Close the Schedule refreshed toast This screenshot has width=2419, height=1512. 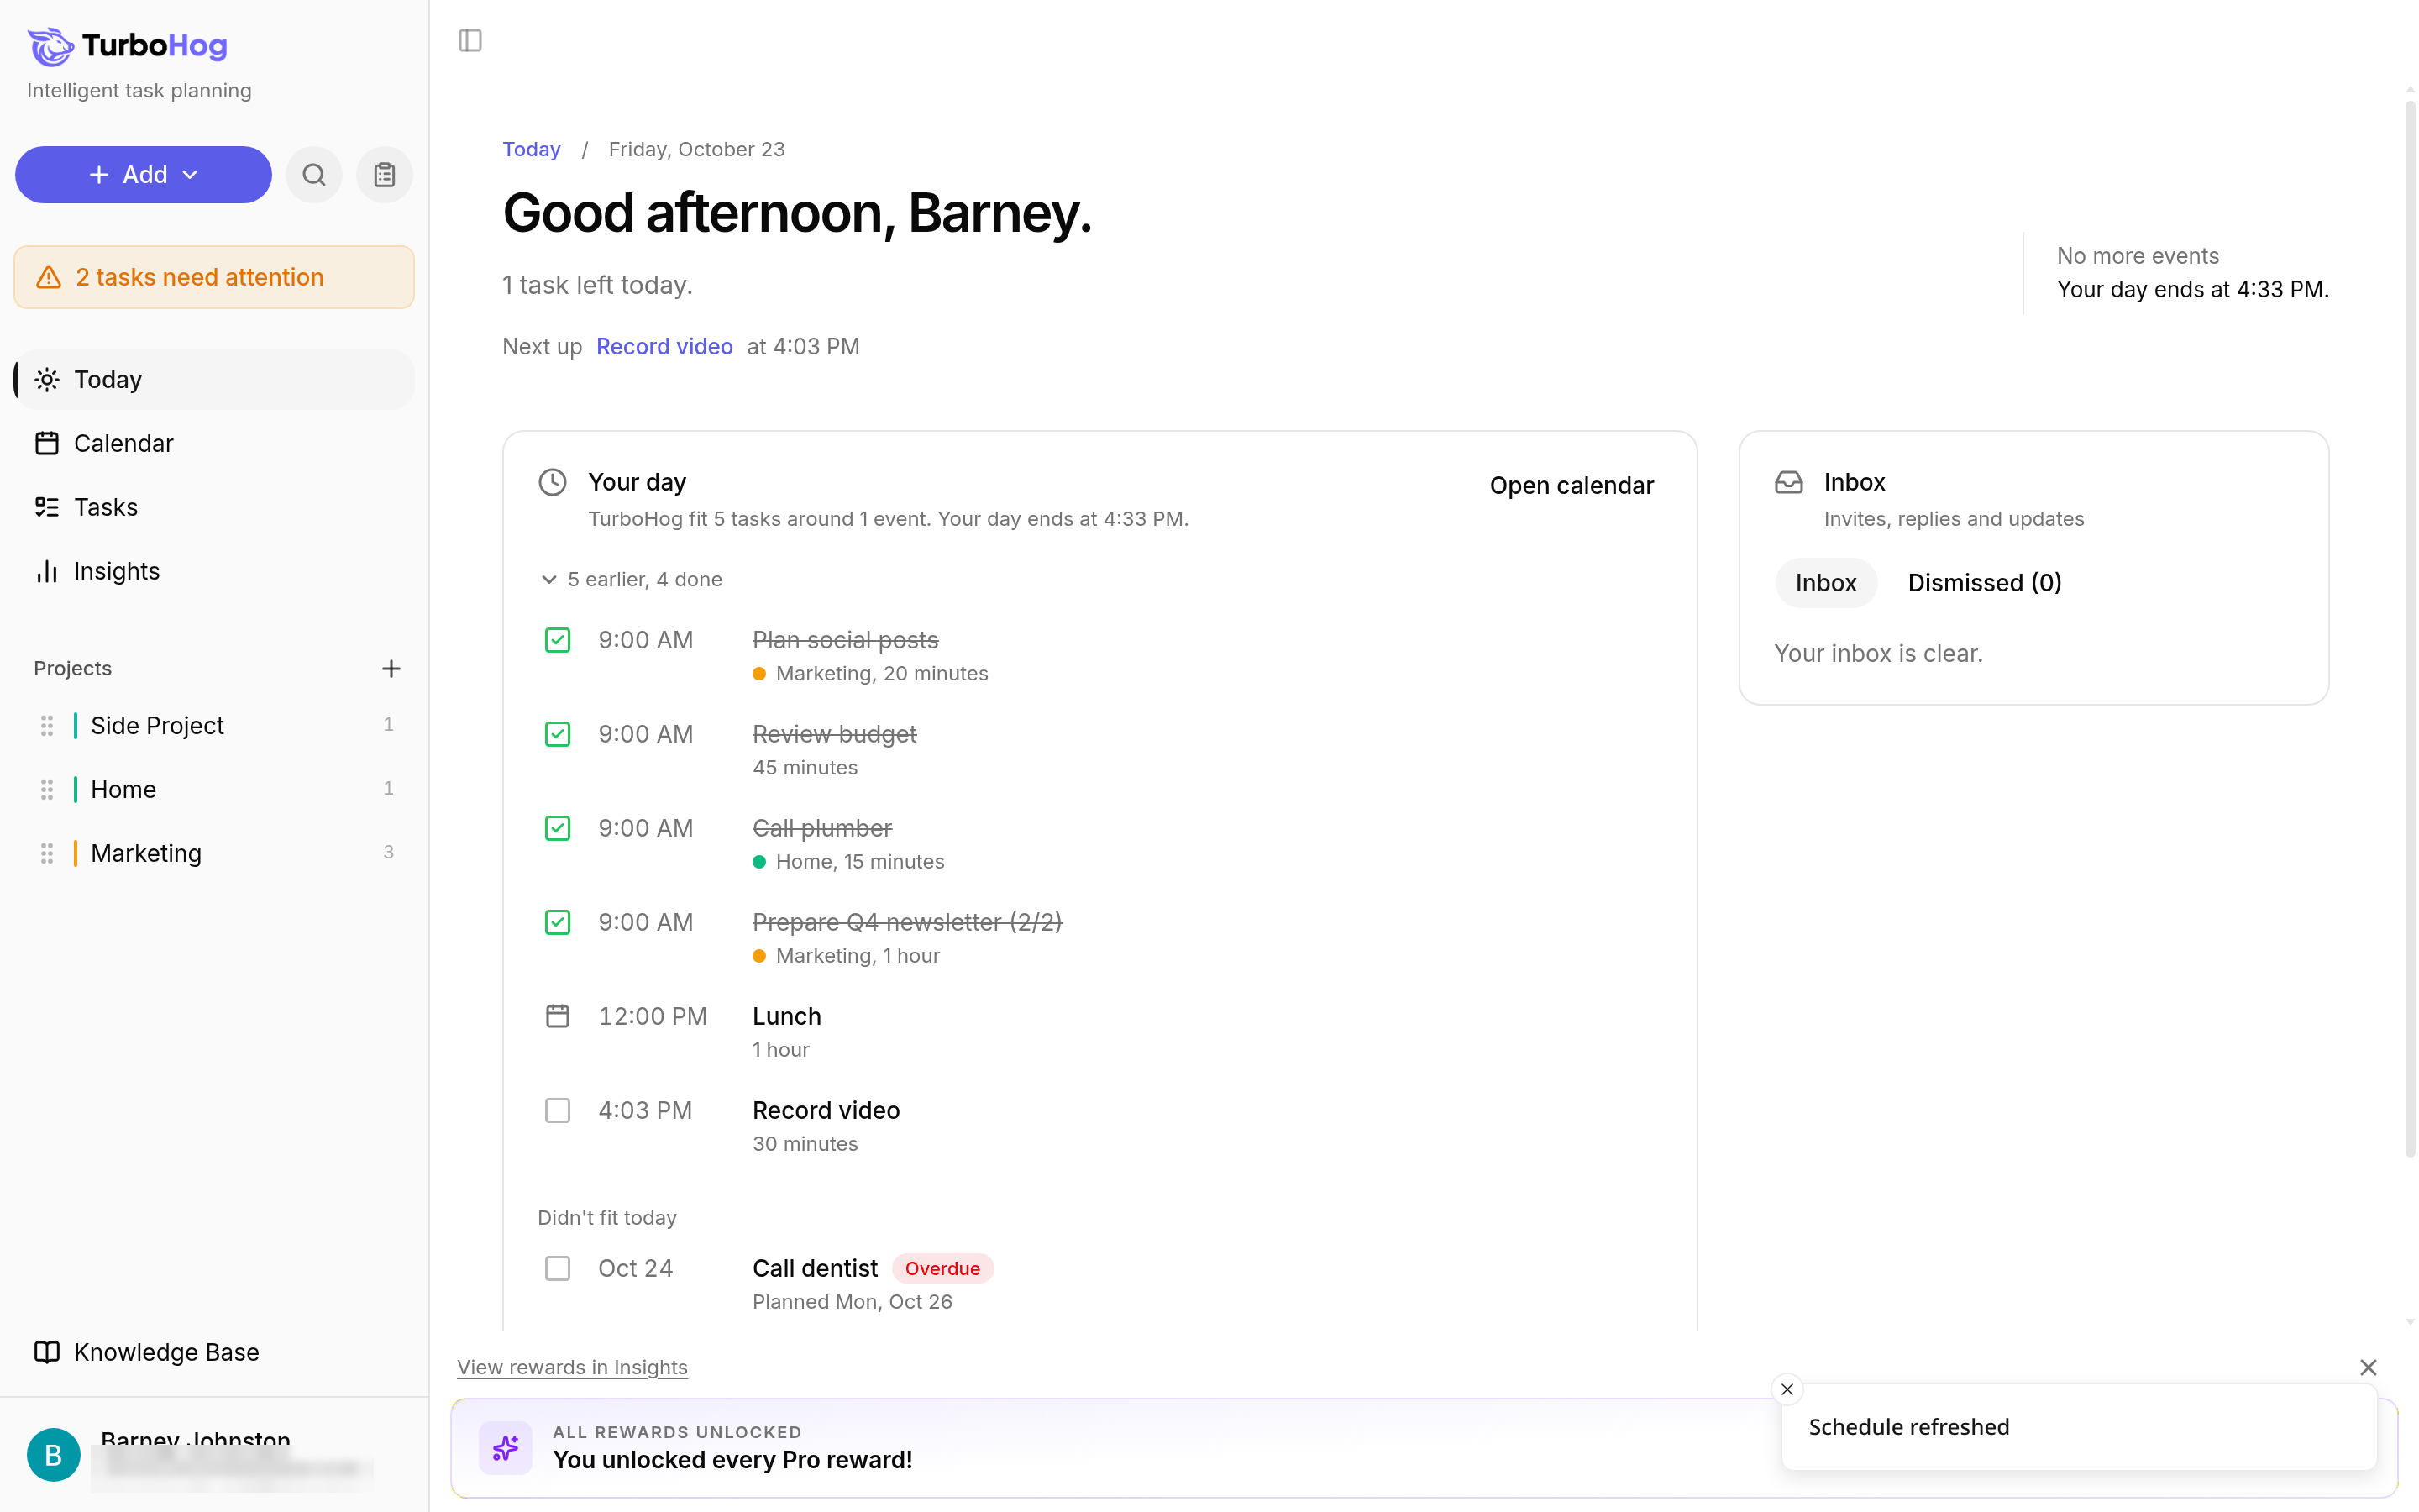tap(1787, 1389)
